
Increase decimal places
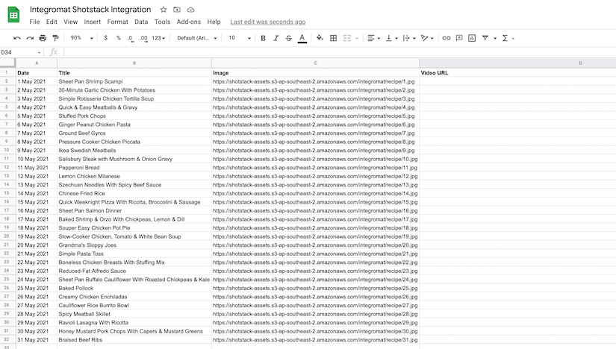[x=143, y=38]
